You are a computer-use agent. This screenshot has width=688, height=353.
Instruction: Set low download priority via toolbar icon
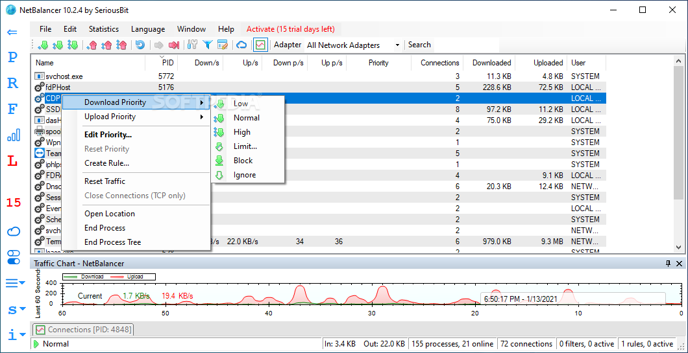click(x=43, y=45)
